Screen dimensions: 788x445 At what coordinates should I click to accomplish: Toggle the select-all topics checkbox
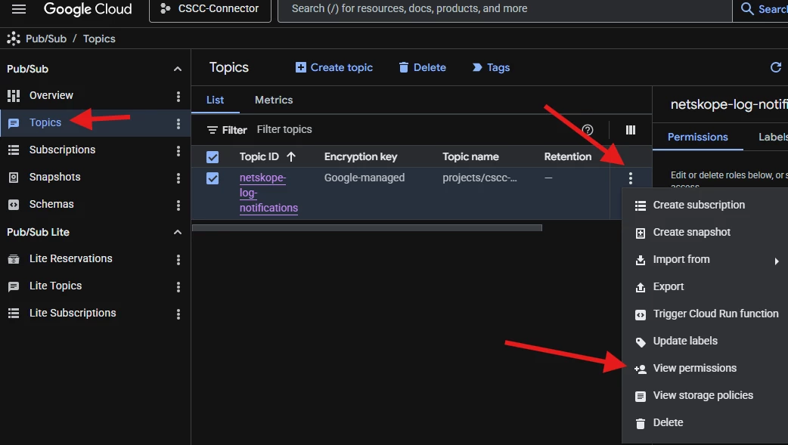(x=213, y=157)
